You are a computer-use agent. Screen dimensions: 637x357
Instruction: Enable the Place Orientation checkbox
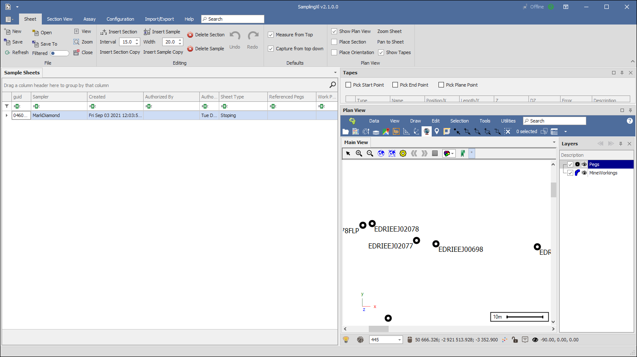click(x=334, y=52)
